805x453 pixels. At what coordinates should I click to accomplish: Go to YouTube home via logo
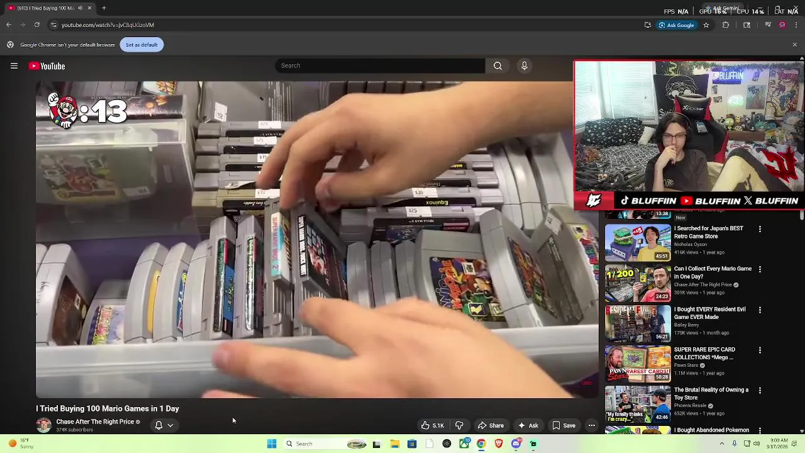[x=47, y=66]
